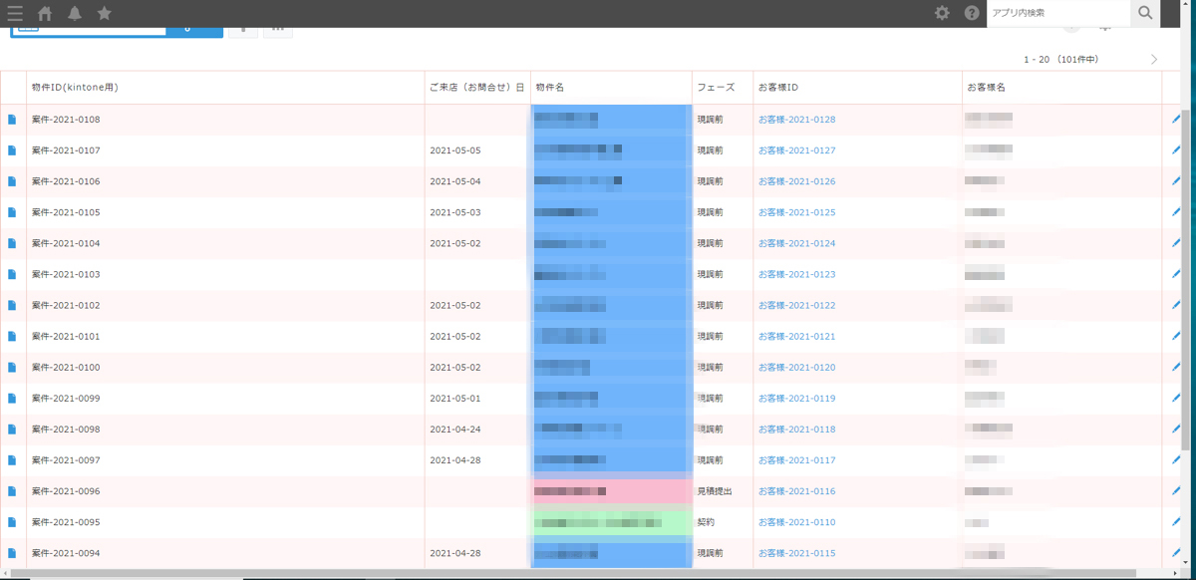This screenshot has height=580, width=1196.
Task: Open the notifications bell
Action: (x=75, y=13)
